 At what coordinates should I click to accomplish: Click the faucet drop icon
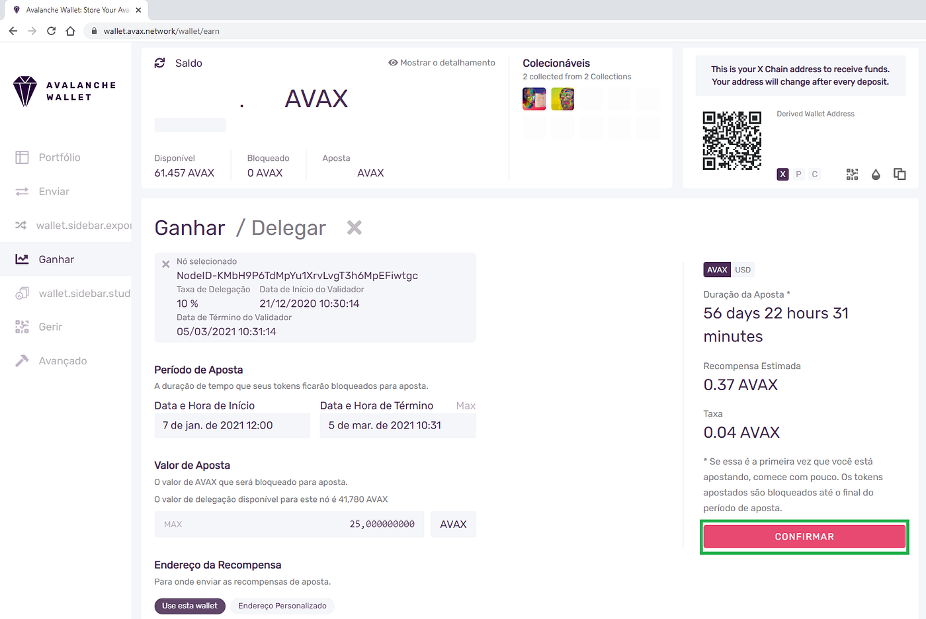[x=876, y=174]
